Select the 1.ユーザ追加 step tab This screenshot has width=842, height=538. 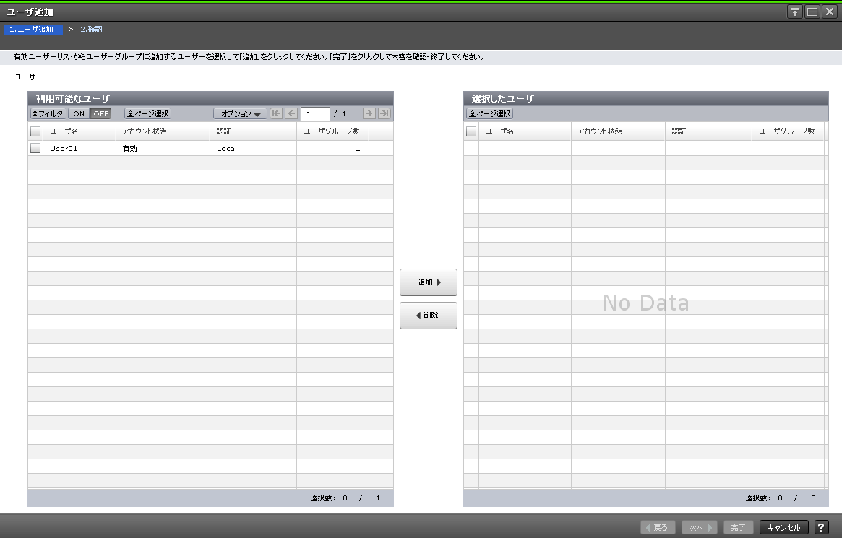click(33, 29)
